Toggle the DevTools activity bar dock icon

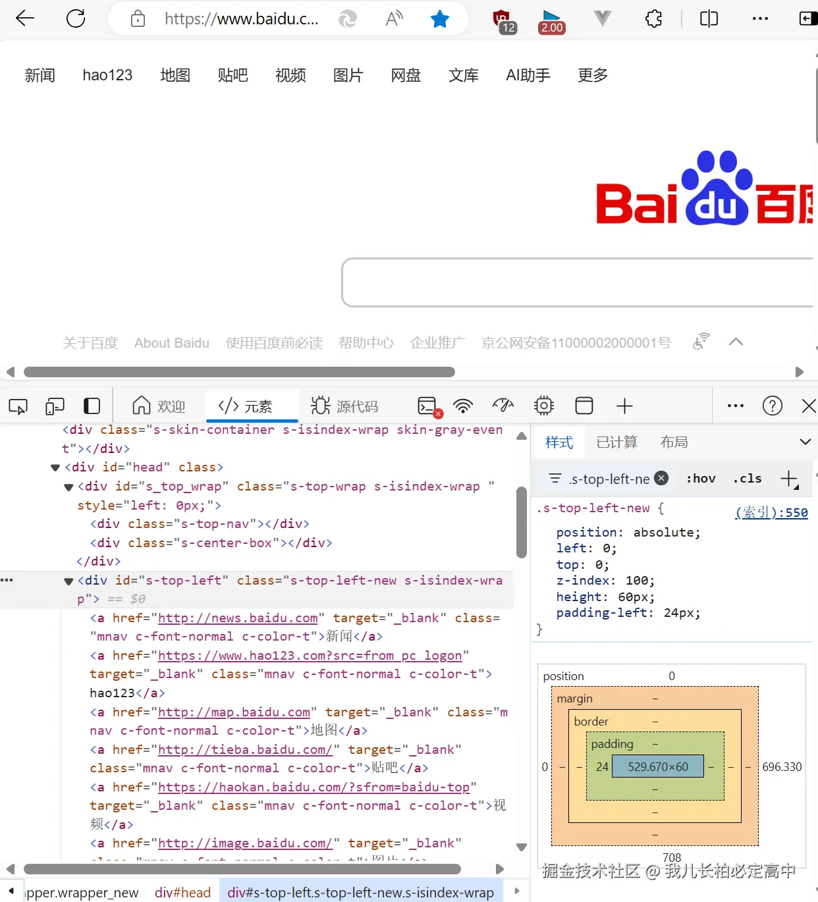pos(92,406)
